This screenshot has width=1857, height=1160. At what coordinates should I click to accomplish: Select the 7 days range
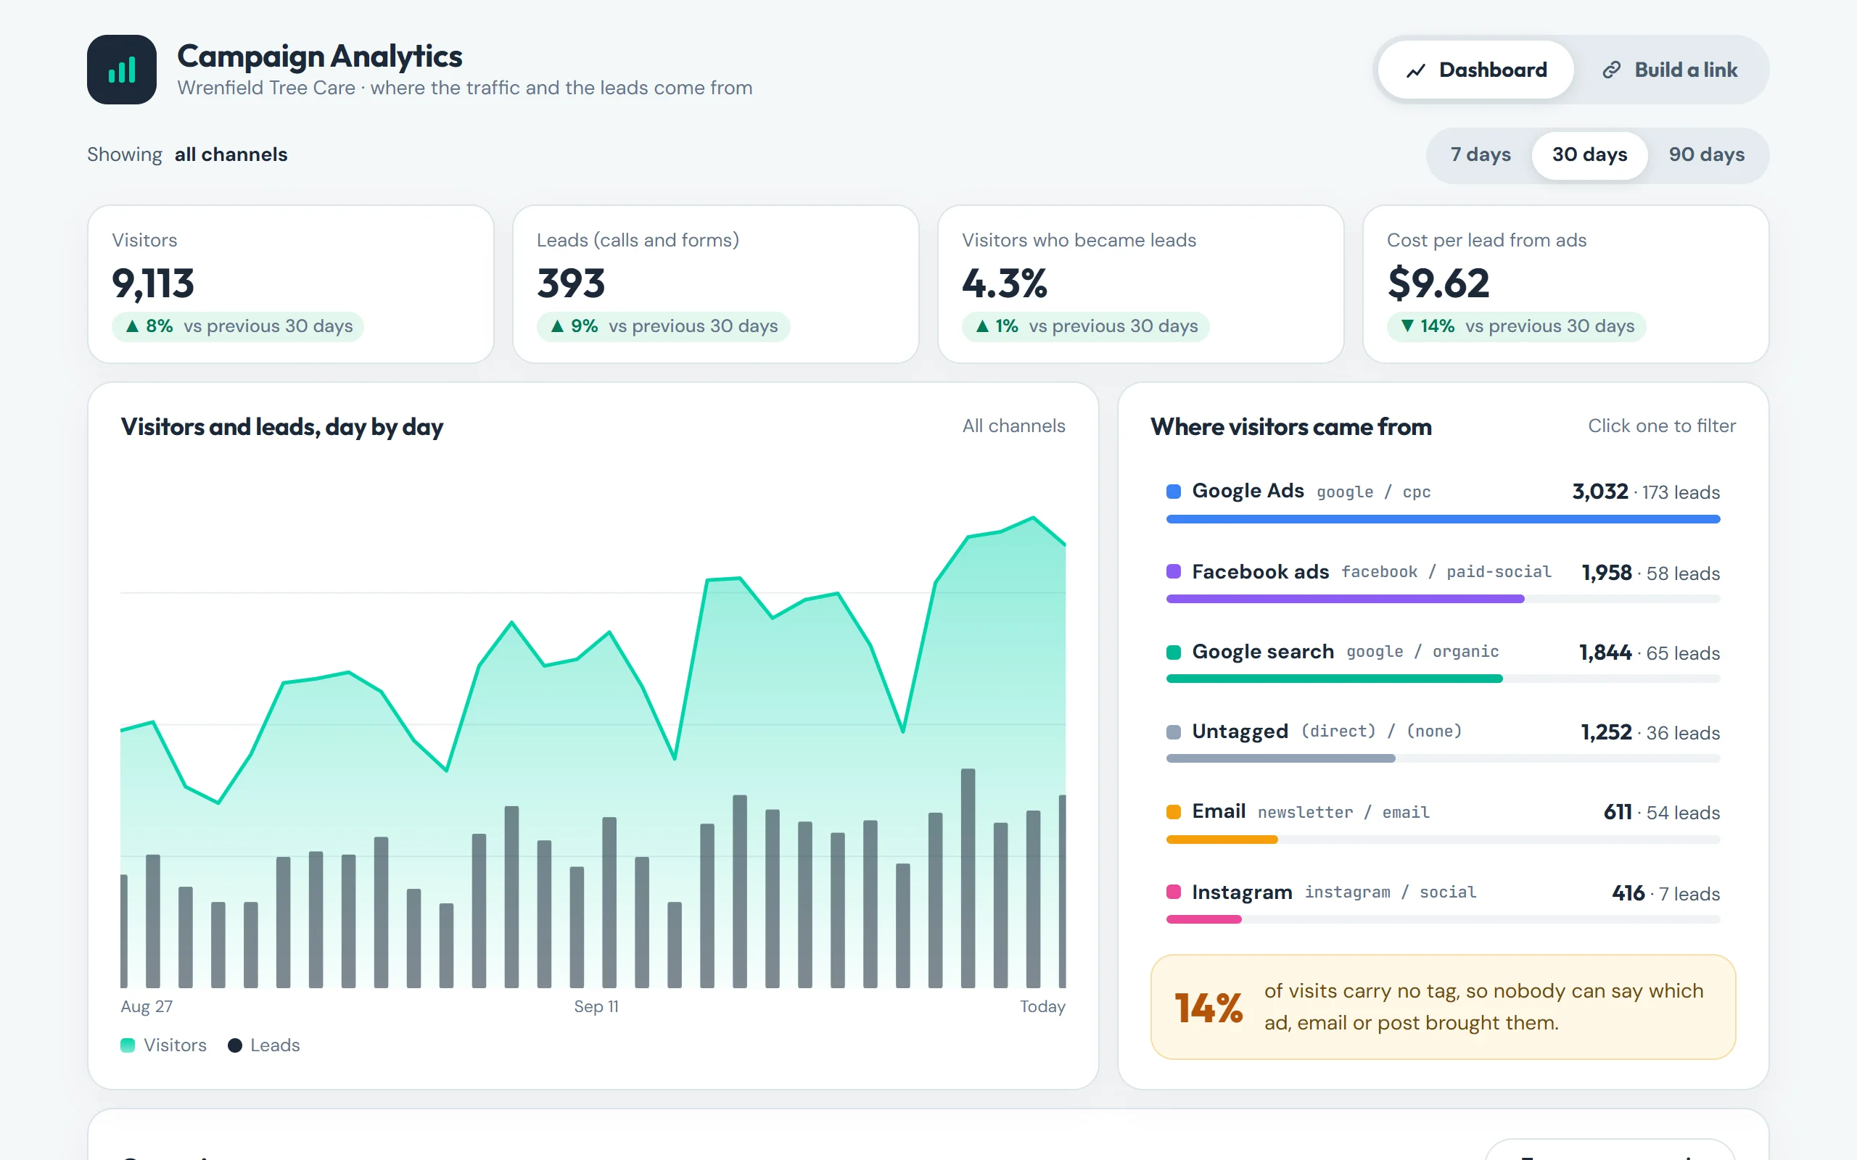tap(1481, 155)
